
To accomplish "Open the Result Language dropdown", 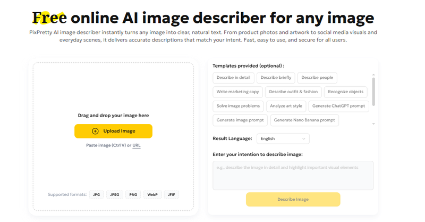I will [283, 138].
